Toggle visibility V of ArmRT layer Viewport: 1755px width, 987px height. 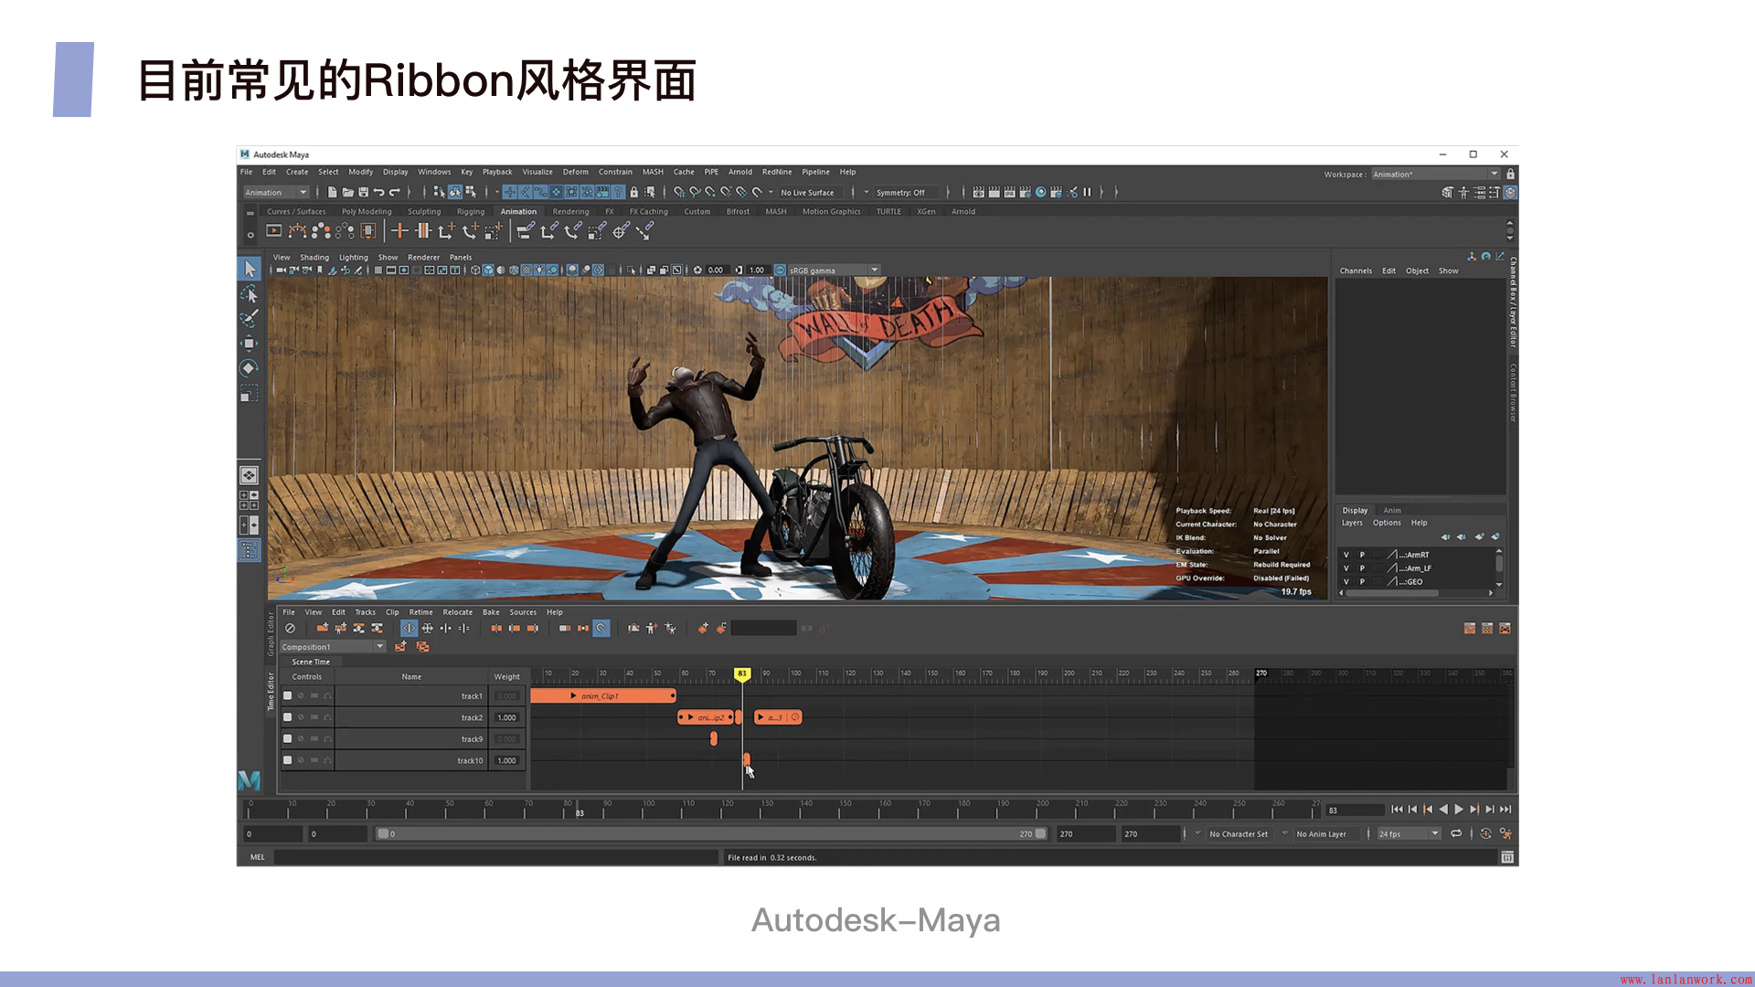1345,555
